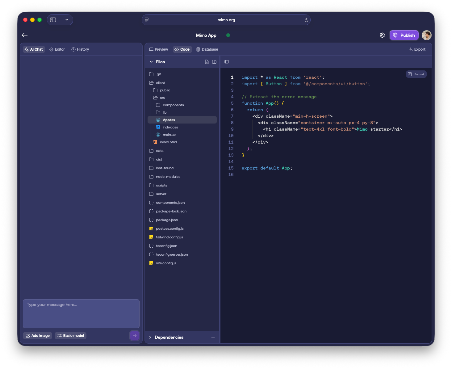Open the Database tab
The height and width of the screenshot is (369, 452).
click(207, 49)
